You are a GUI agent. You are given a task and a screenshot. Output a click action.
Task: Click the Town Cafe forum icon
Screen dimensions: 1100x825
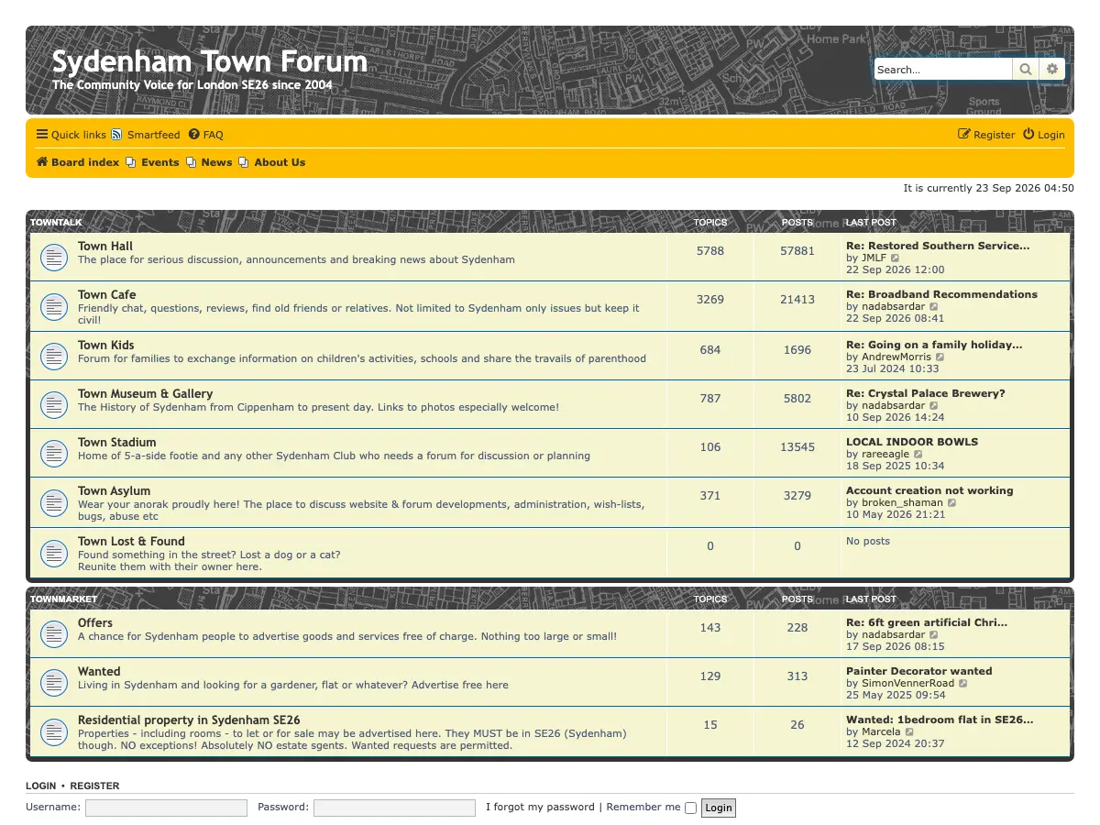pos(54,307)
